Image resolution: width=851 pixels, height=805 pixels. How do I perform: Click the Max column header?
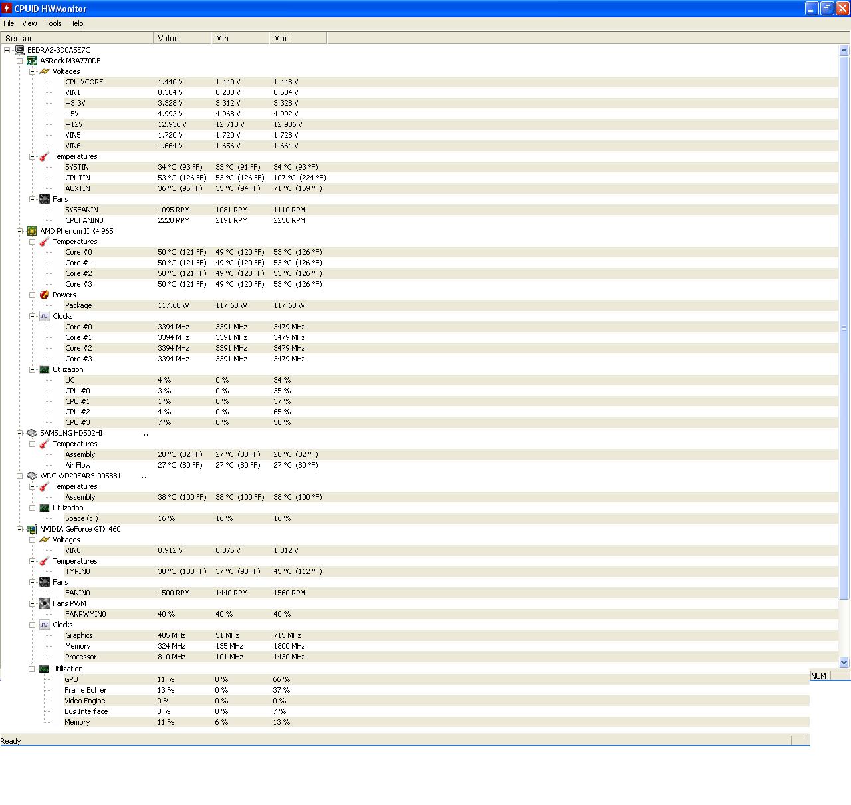(298, 39)
